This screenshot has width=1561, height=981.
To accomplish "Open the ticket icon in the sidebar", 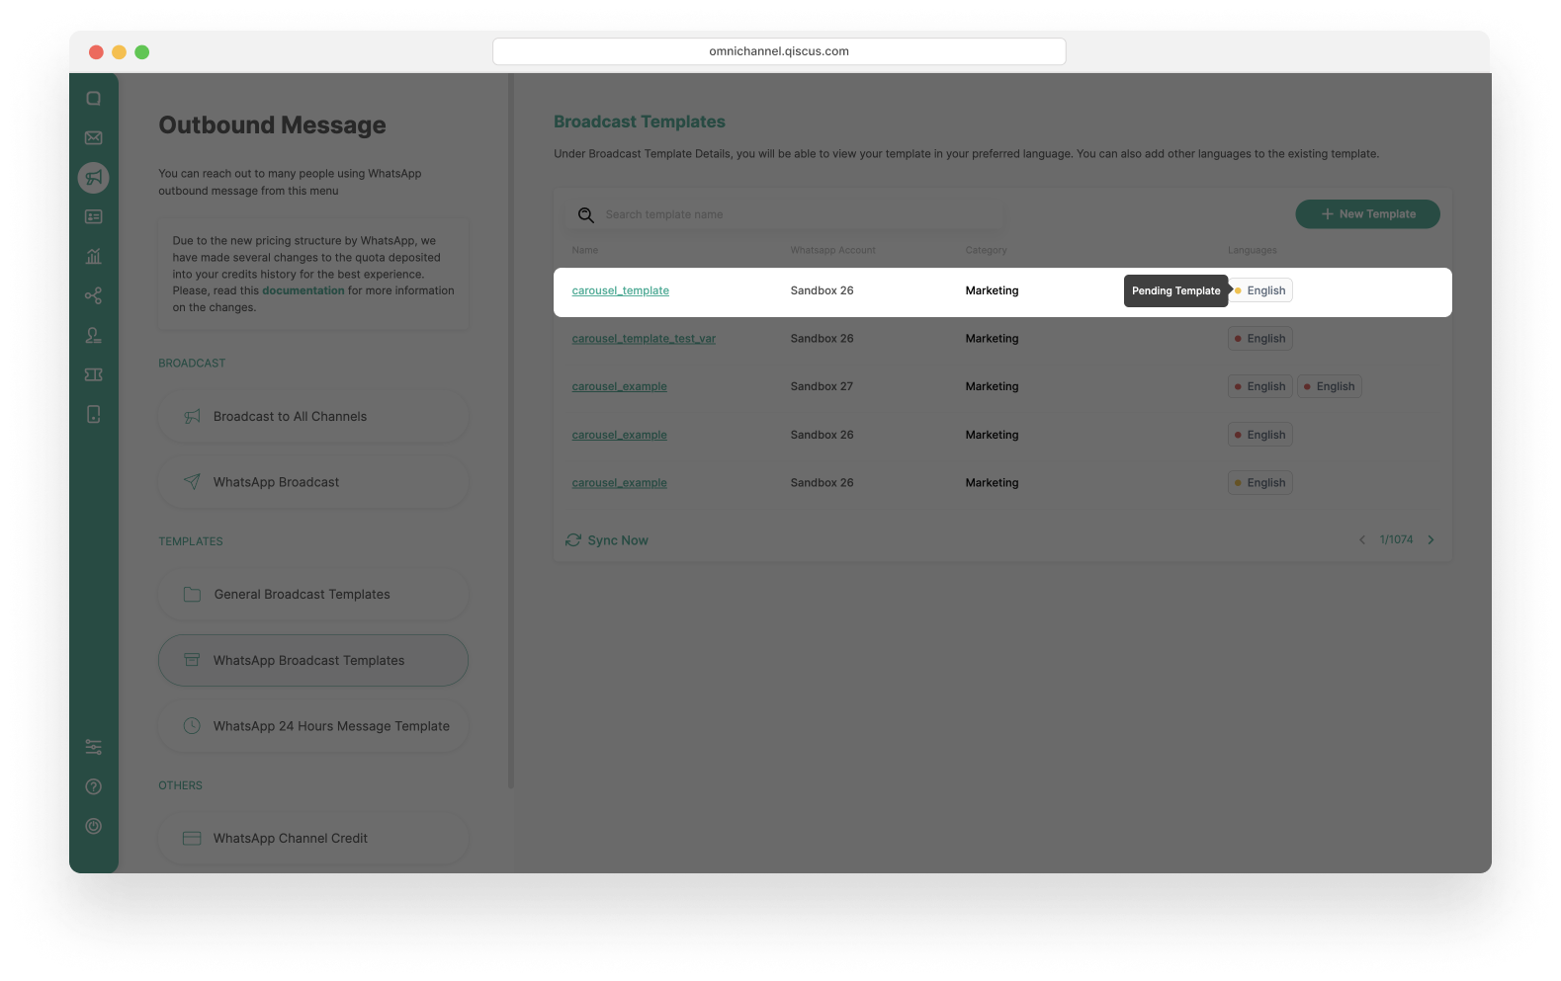I will 93,375.
